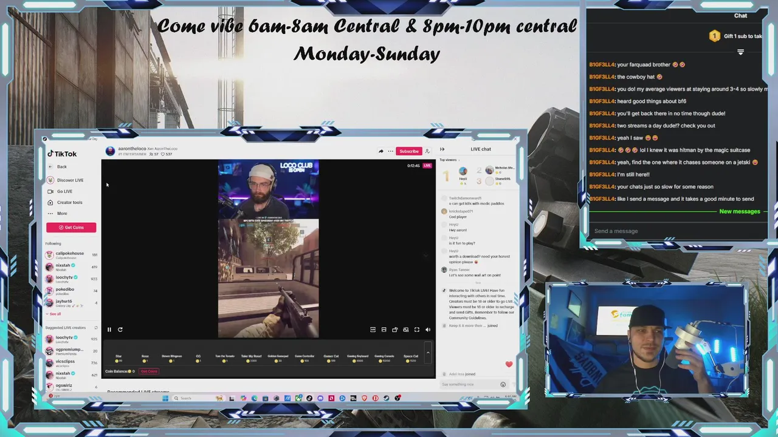
Task: Open ogpremiump... suggested creator
Action: point(71,351)
